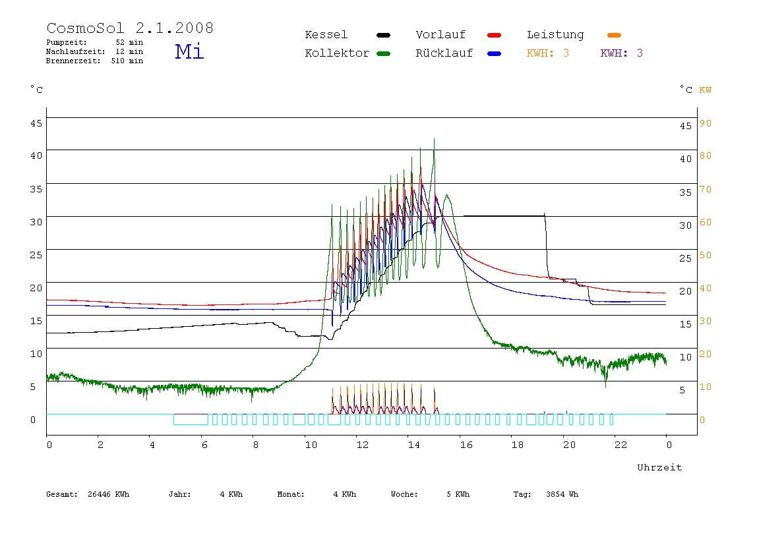Viewport: 757px width, 535px height.
Task: Click the orange 'KW' axis unit label
Action: 705,90
